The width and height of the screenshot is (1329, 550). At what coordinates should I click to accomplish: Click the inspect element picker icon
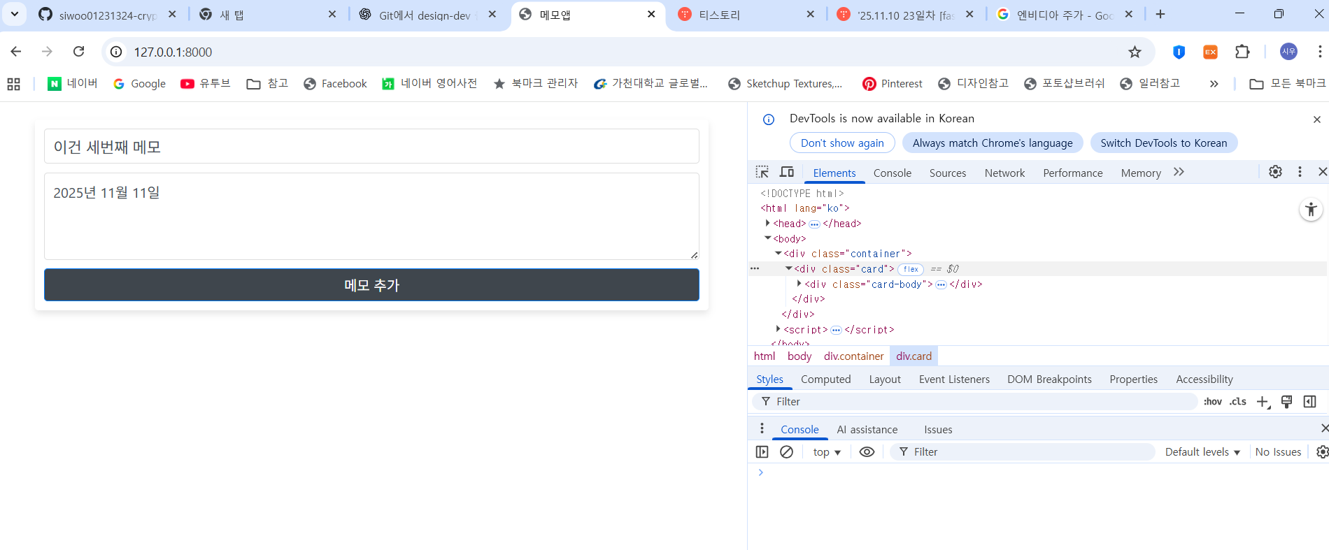pyautogui.click(x=762, y=172)
